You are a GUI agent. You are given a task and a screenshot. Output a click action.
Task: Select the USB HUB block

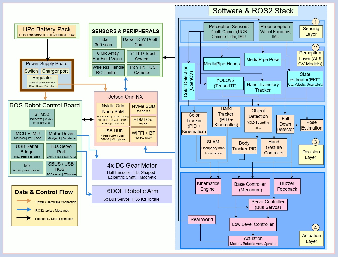tap(113, 135)
